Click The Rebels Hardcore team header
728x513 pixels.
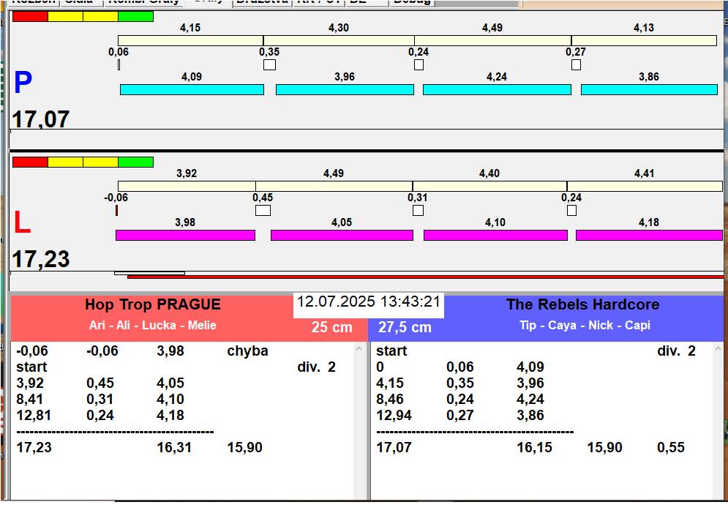click(582, 304)
